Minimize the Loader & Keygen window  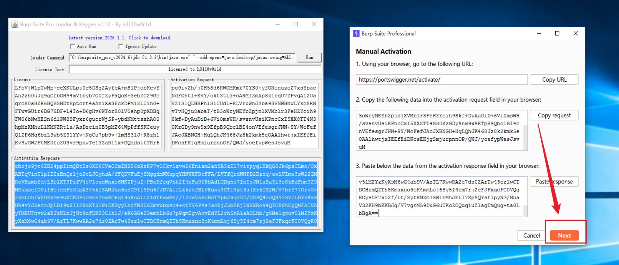[x=277, y=24]
